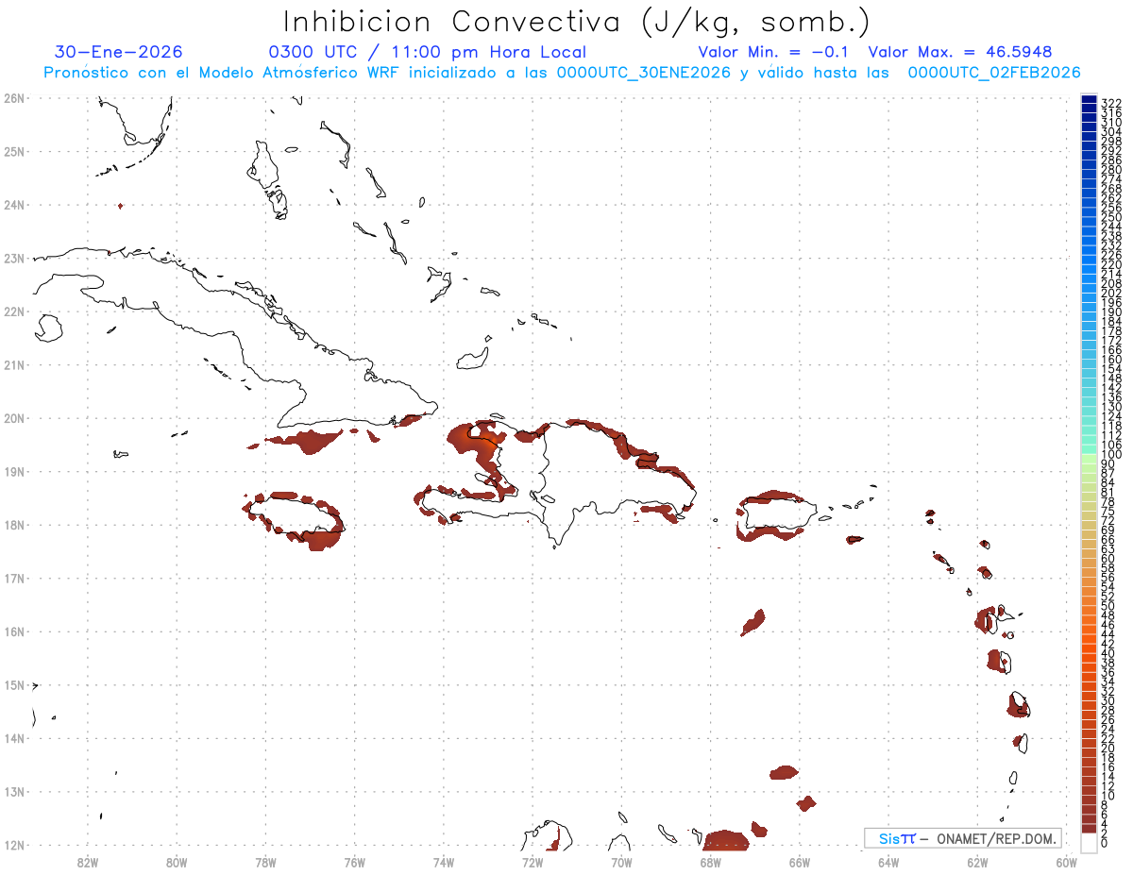Click the '68W' longitude label

[x=710, y=862]
